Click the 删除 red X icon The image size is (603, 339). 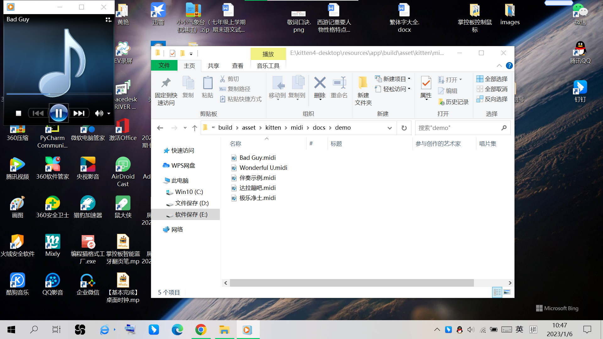(320, 83)
